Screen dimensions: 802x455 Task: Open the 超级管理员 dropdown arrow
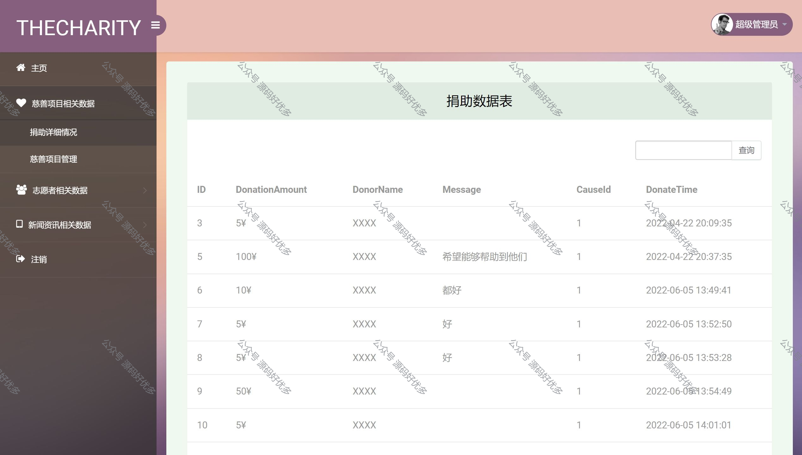(x=784, y=24)
